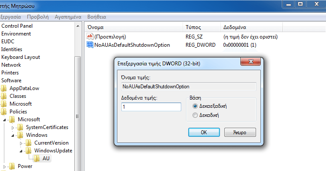Click the SystemCertificates folder icon
Viewport: 326px width, 171px height.
coord(20,127)
